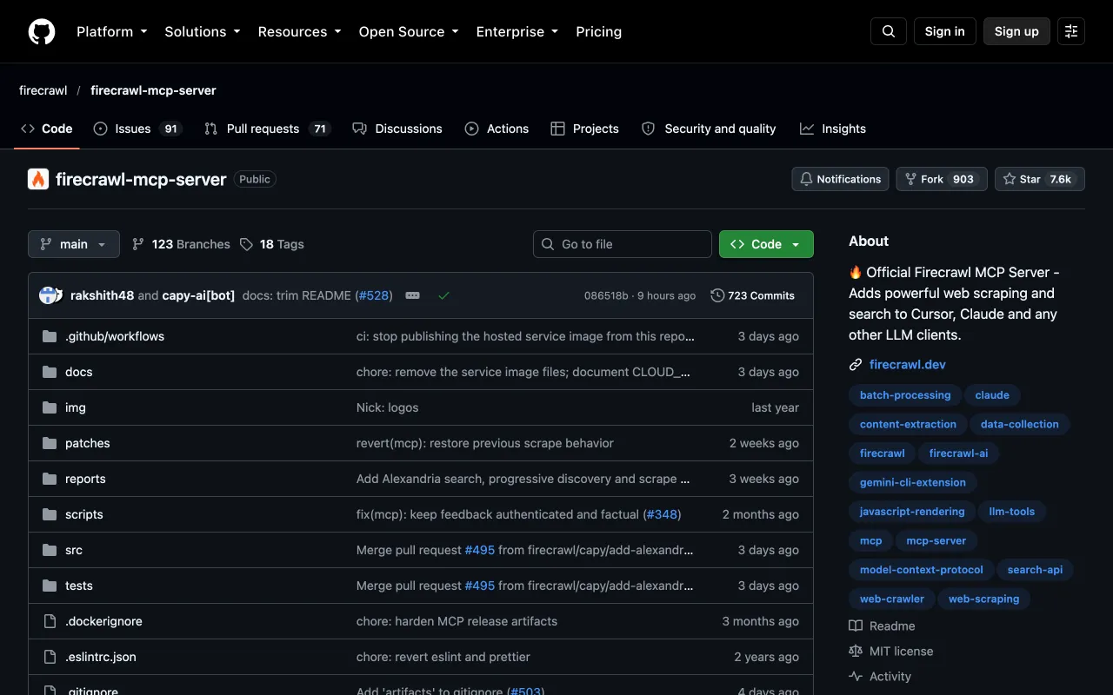Click the Readme book icon
Viewport: 1113px width, 695px height.
pyautogui.click(x=856, y=625)
